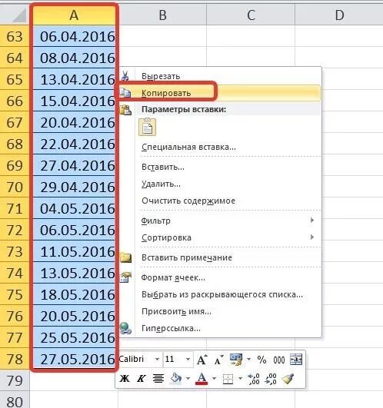Click cell containing 22.04.2016

pyautogui.click(x=74, y=144)
